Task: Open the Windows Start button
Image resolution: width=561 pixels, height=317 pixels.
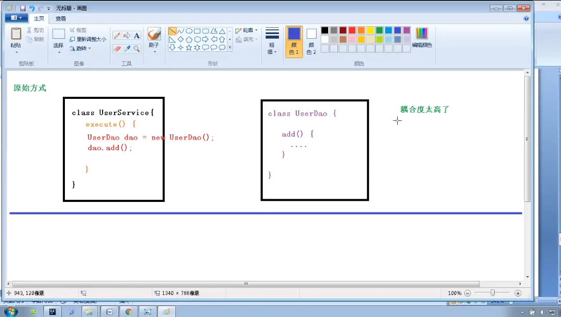Action: coord(10,312)
